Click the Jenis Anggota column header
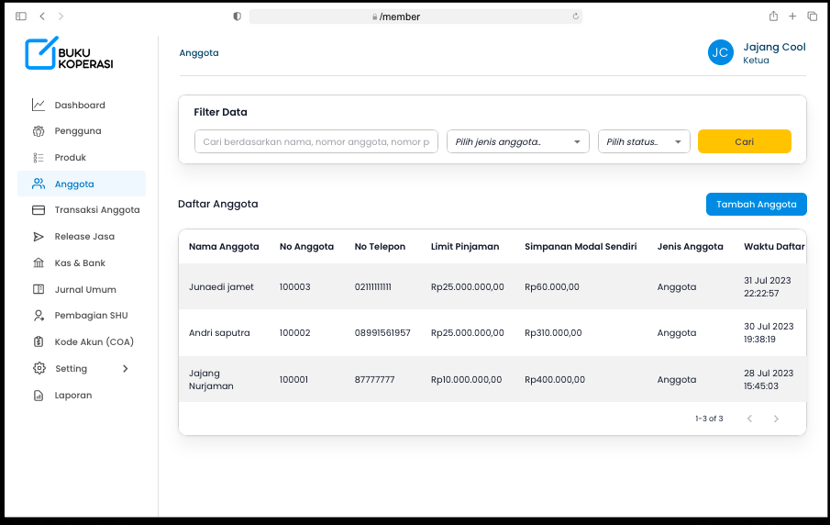The width and height of the screenshot is (830, 525). pos(691,247)
